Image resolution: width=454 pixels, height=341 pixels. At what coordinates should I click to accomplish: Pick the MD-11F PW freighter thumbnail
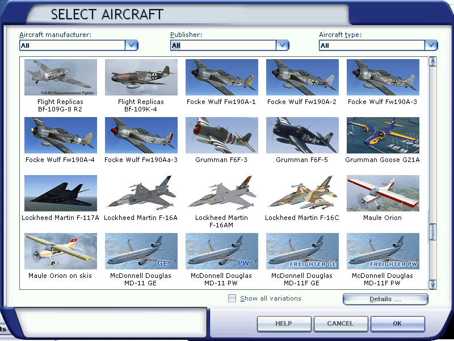(382, 251)
